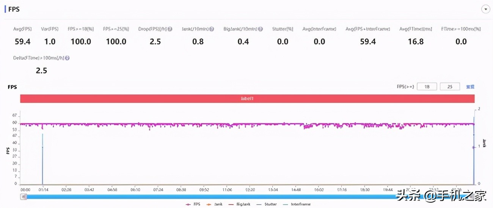Click the BigJank value 0.4
The image size is (493, 208).
coord(243,42)
